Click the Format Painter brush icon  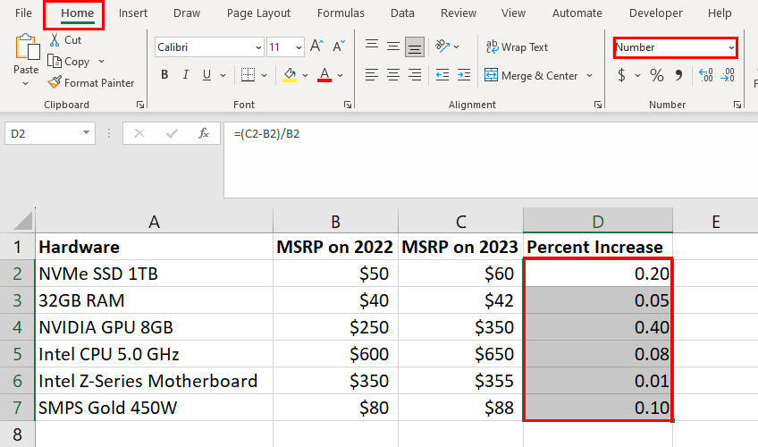[55, 82]
